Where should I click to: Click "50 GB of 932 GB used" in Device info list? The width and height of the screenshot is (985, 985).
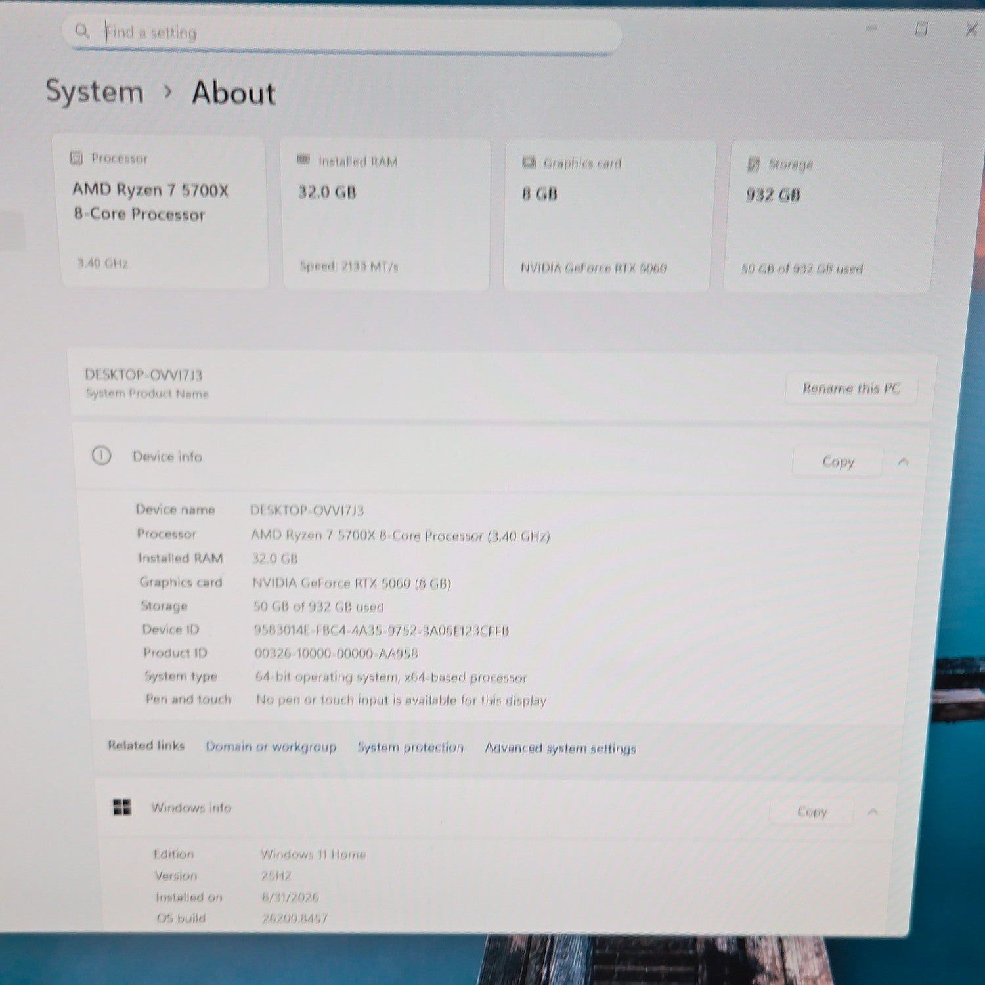(x=318, y=607)
